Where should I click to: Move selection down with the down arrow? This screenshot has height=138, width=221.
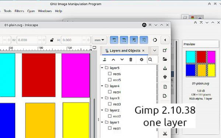tap(122, 60)
